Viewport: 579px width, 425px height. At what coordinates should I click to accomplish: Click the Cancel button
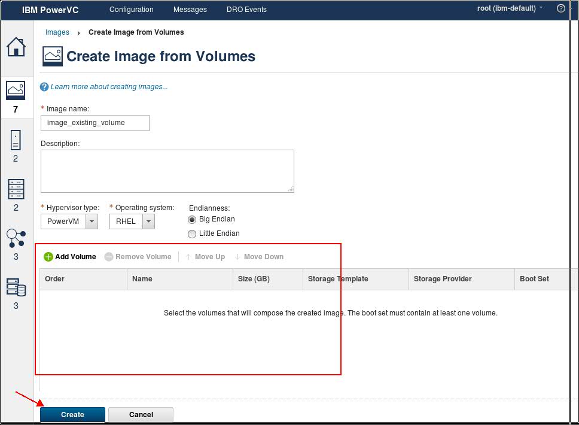[x=141, y=415]
